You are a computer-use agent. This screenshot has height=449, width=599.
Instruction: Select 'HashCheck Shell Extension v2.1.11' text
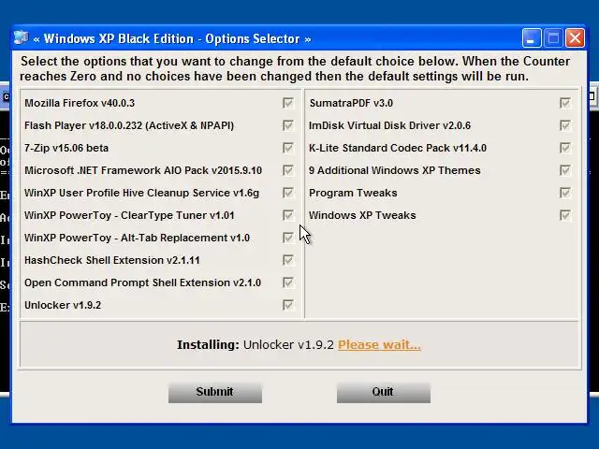coord(112,260)
